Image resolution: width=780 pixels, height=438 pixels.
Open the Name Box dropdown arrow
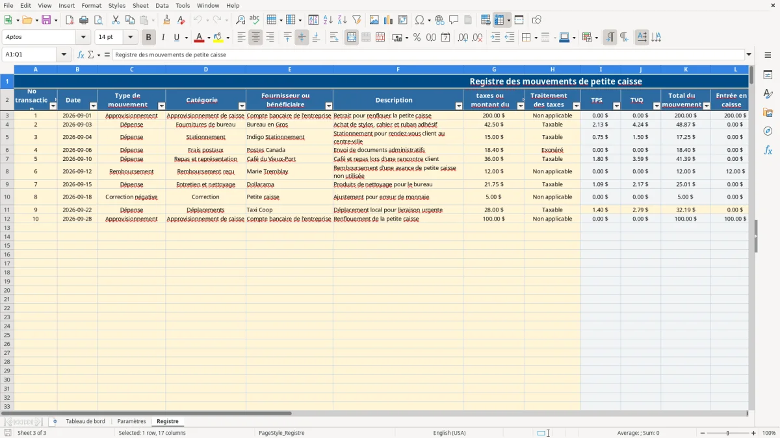click(64, 55)
